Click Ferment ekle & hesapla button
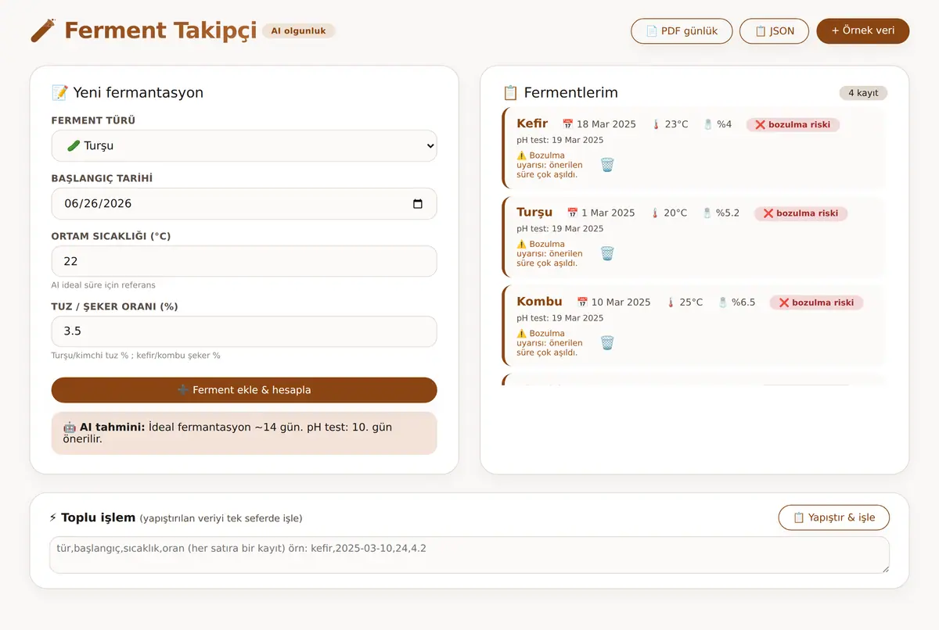 coord(244,390)
